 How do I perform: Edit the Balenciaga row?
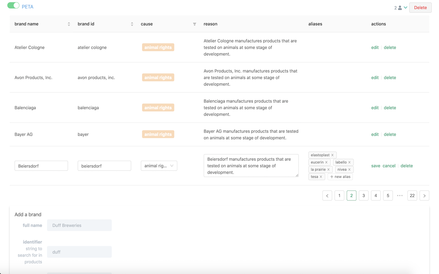375,108
